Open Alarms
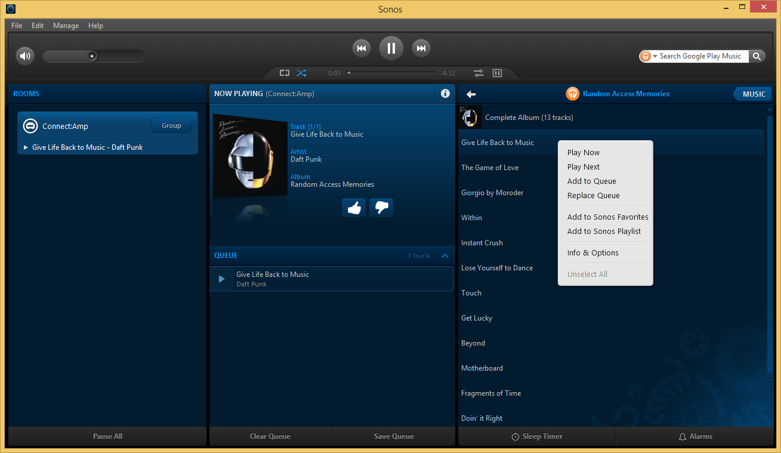 (695, 436)
